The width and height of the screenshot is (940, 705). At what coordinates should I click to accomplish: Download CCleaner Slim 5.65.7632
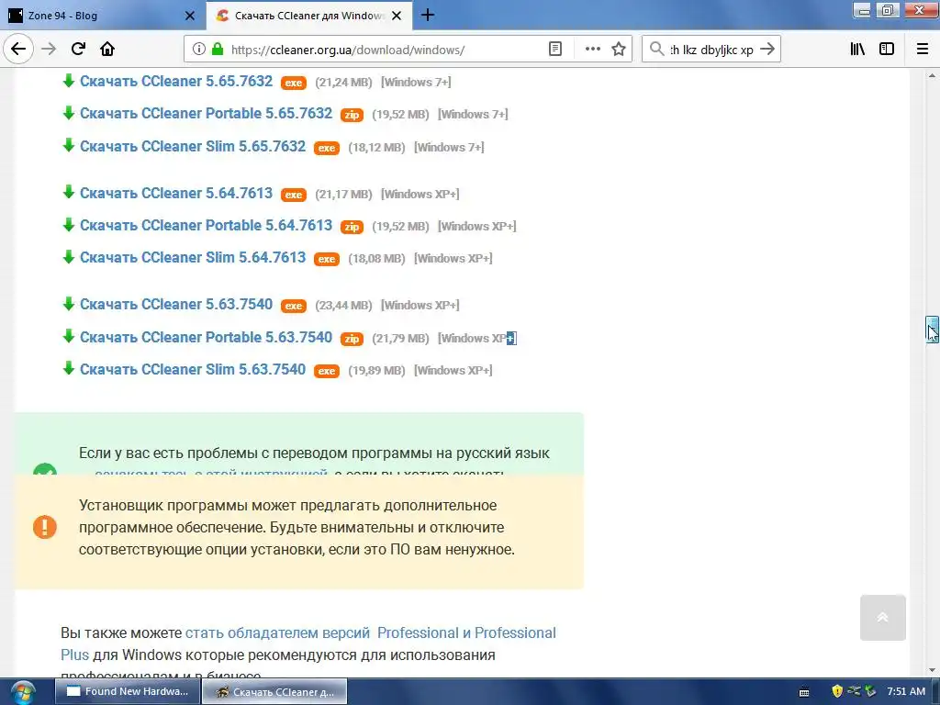pos(193,146)
